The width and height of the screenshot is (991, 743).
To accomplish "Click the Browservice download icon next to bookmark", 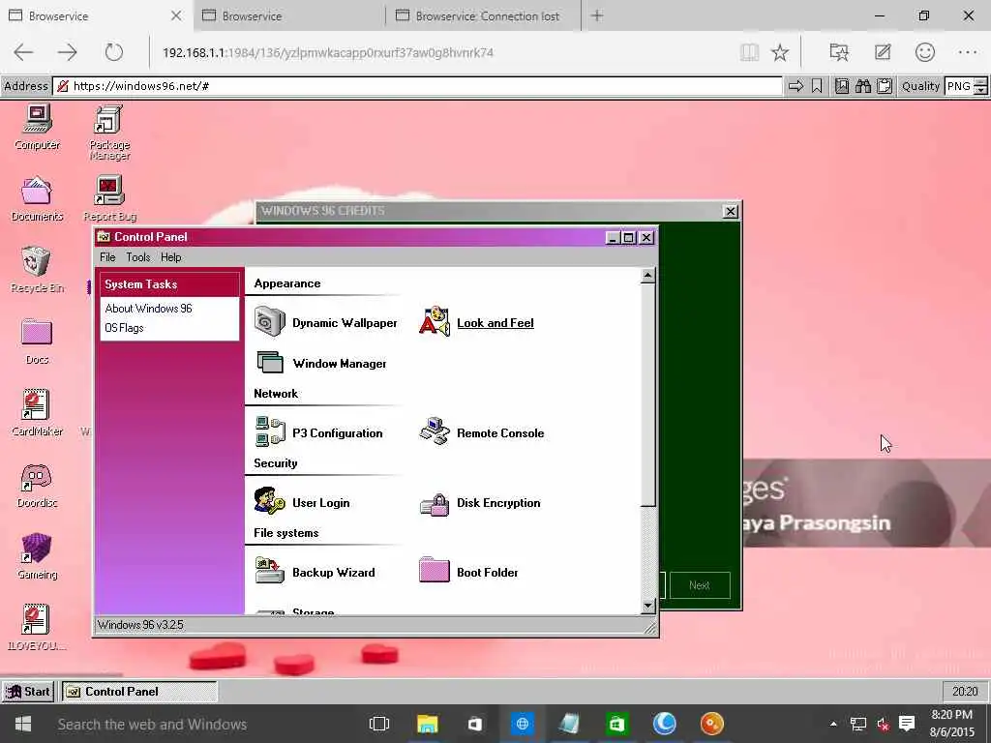I will [842, 86].
